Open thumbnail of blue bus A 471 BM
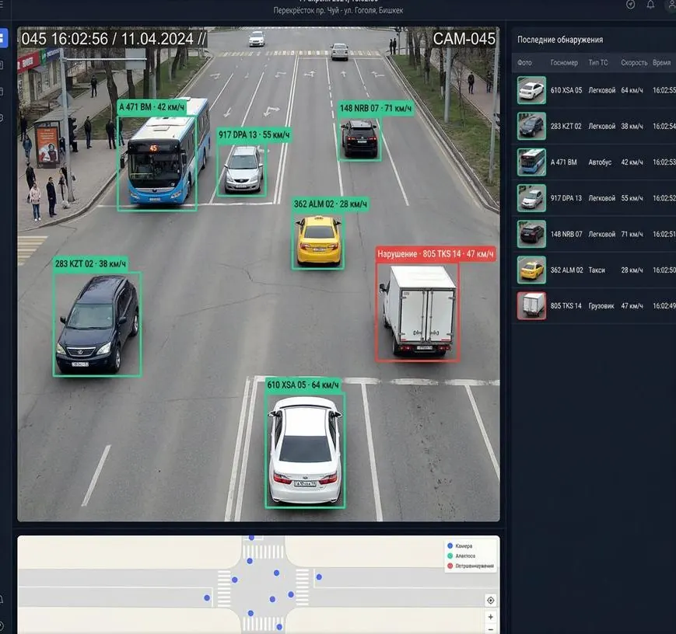This screenshot has width=676, height=634. tap(531, 162)
